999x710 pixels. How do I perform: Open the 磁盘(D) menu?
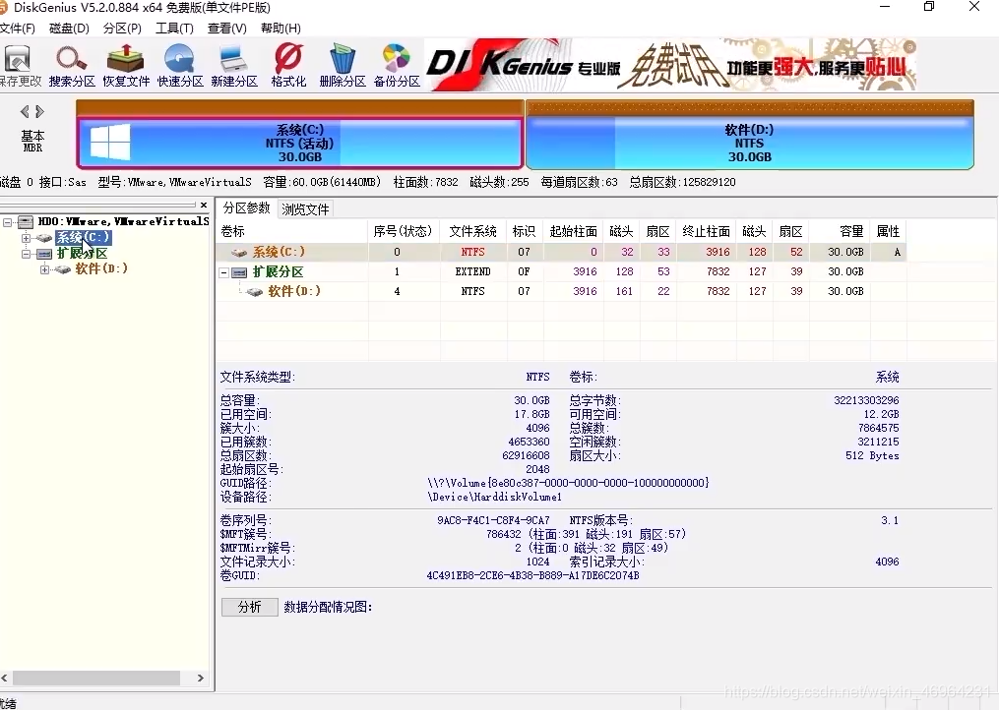point(70,28)
